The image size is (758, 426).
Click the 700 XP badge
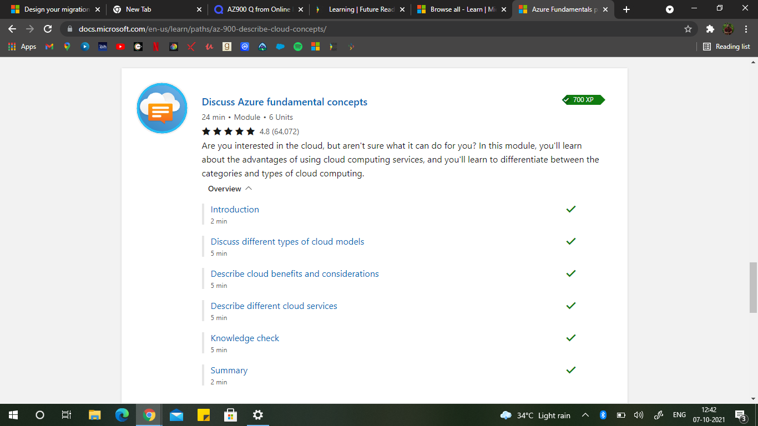coord(583,100)
